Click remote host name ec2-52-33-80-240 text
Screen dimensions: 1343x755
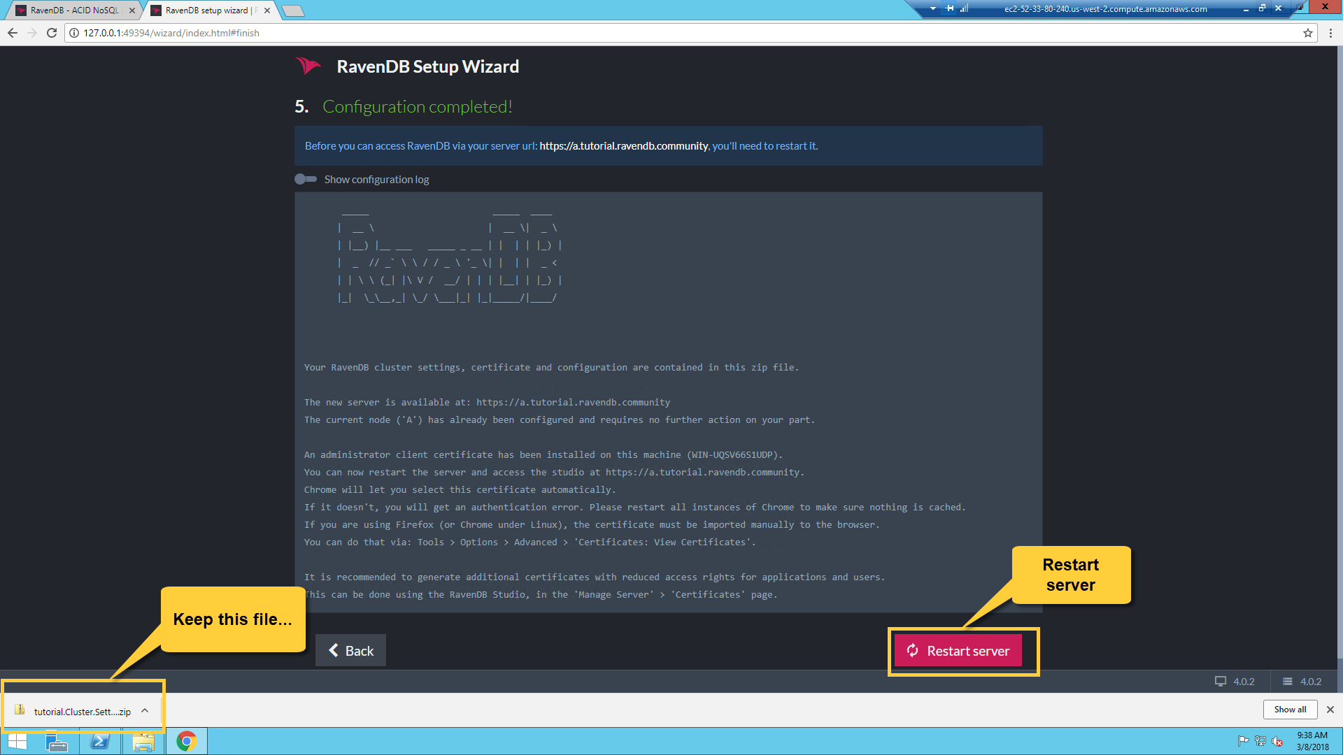click(x=1105, y=9)
